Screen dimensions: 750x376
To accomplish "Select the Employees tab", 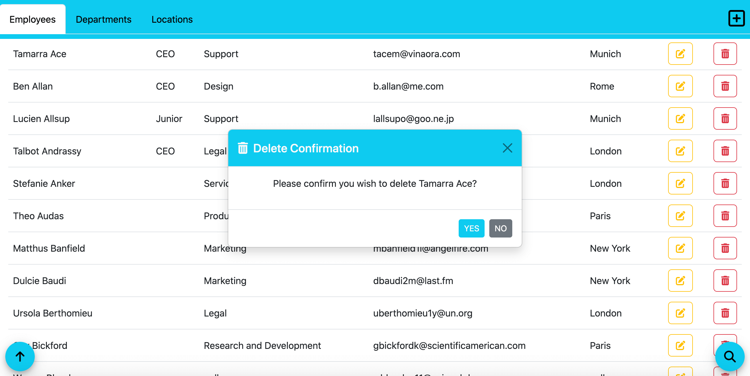I will click(x=32, y=19).
